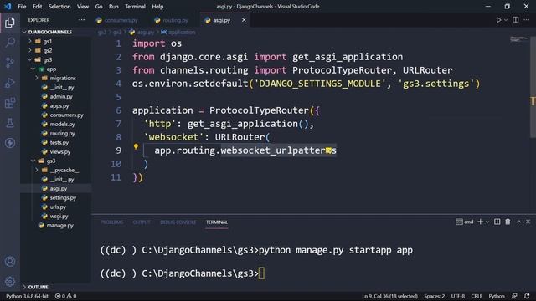Open the Manage gear settings icon
The image size is (536, 301).
[x=10, y=281]
